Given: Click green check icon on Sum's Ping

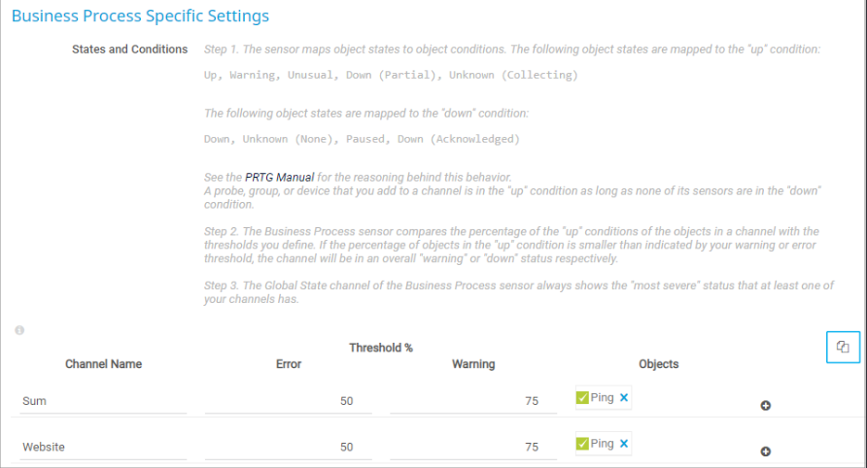Looking at the screenshot, I should (x=582, y=398).
